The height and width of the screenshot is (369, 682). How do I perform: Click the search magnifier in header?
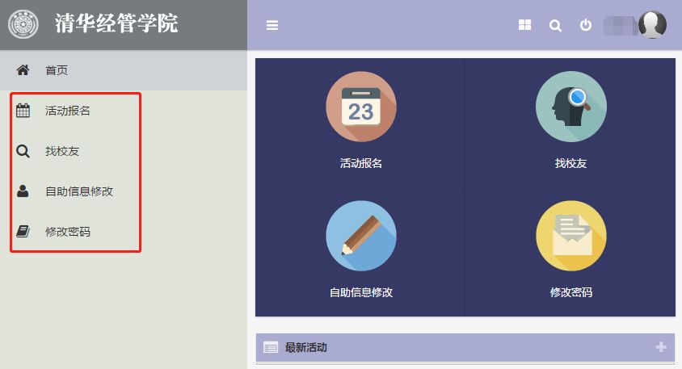pyautogui.click(x=555, y=26)
